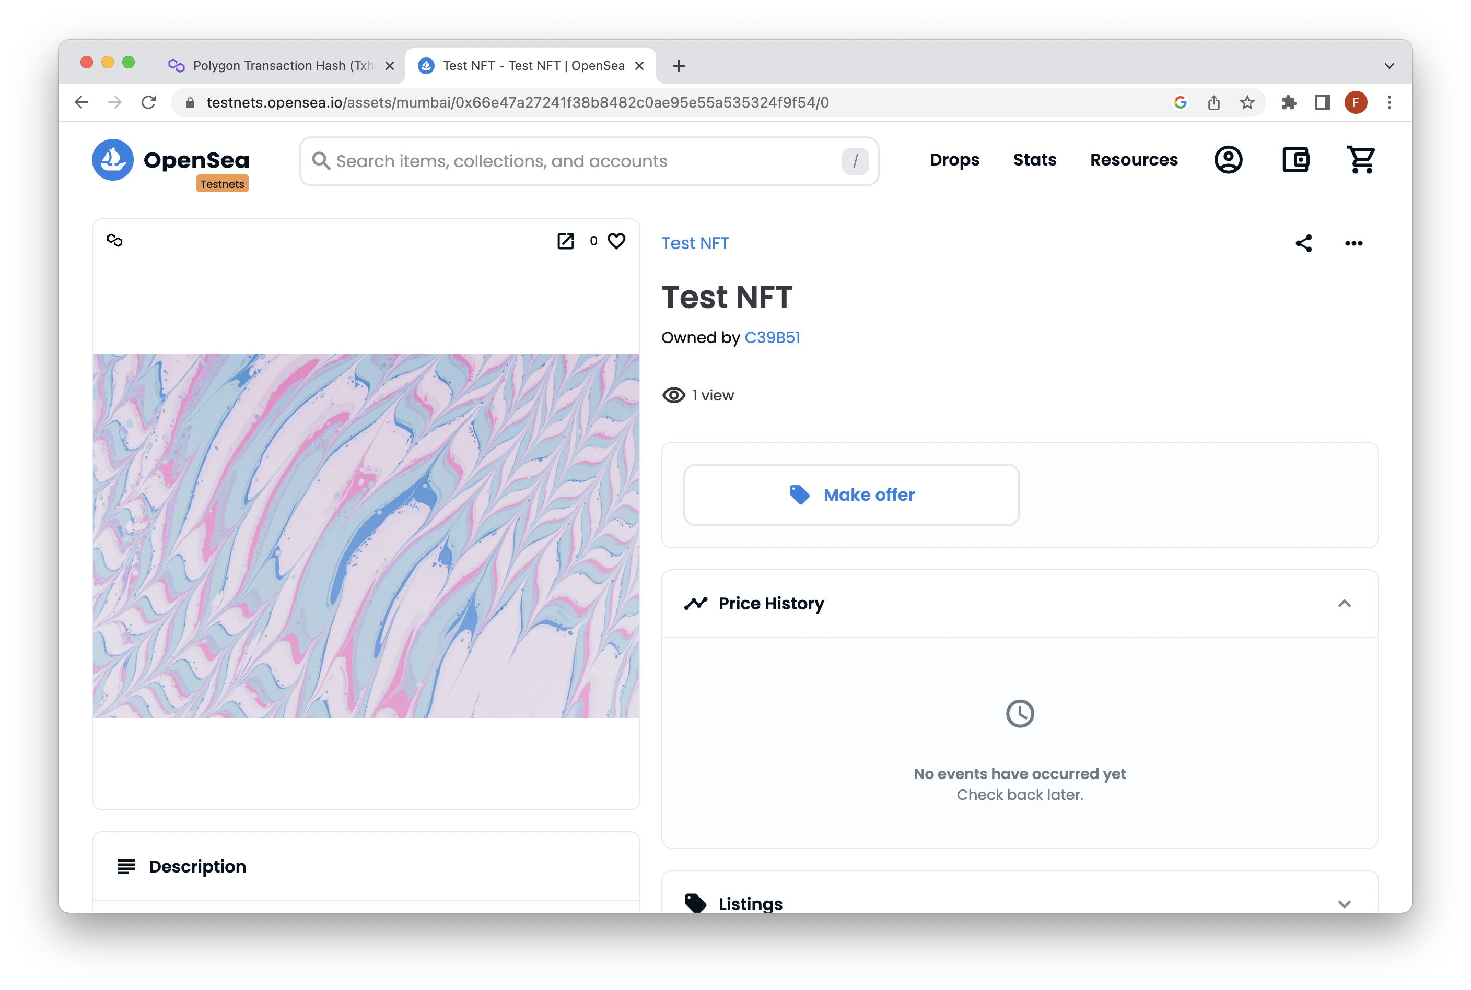Click the three-dot more options icon
This screenshot has width=1471, height=990.
[1353, 243]
